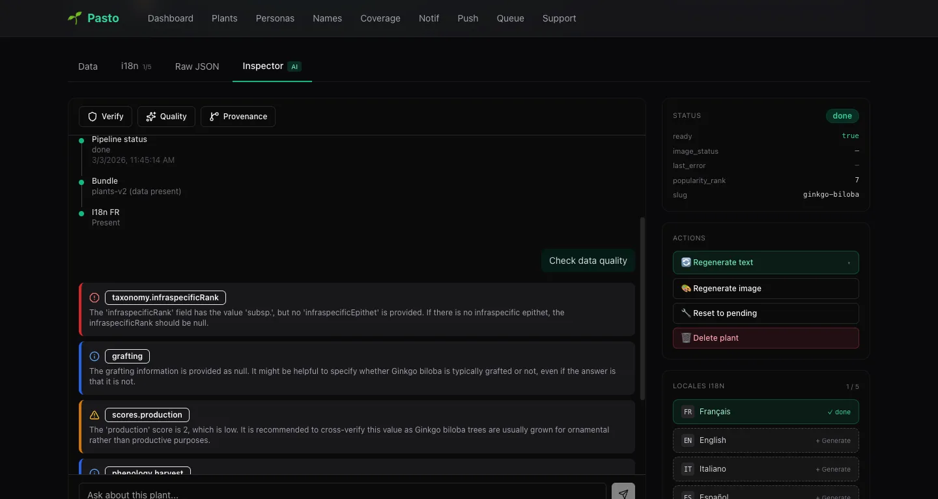Click the chat panel vertical scrollbar
Viewport: 938px width, 499px height.
tap(643, 308)
